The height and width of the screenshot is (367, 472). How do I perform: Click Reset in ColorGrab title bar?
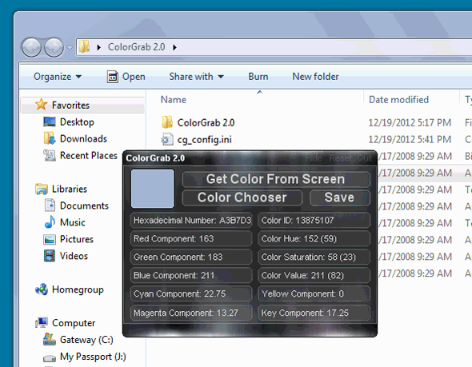340,158
